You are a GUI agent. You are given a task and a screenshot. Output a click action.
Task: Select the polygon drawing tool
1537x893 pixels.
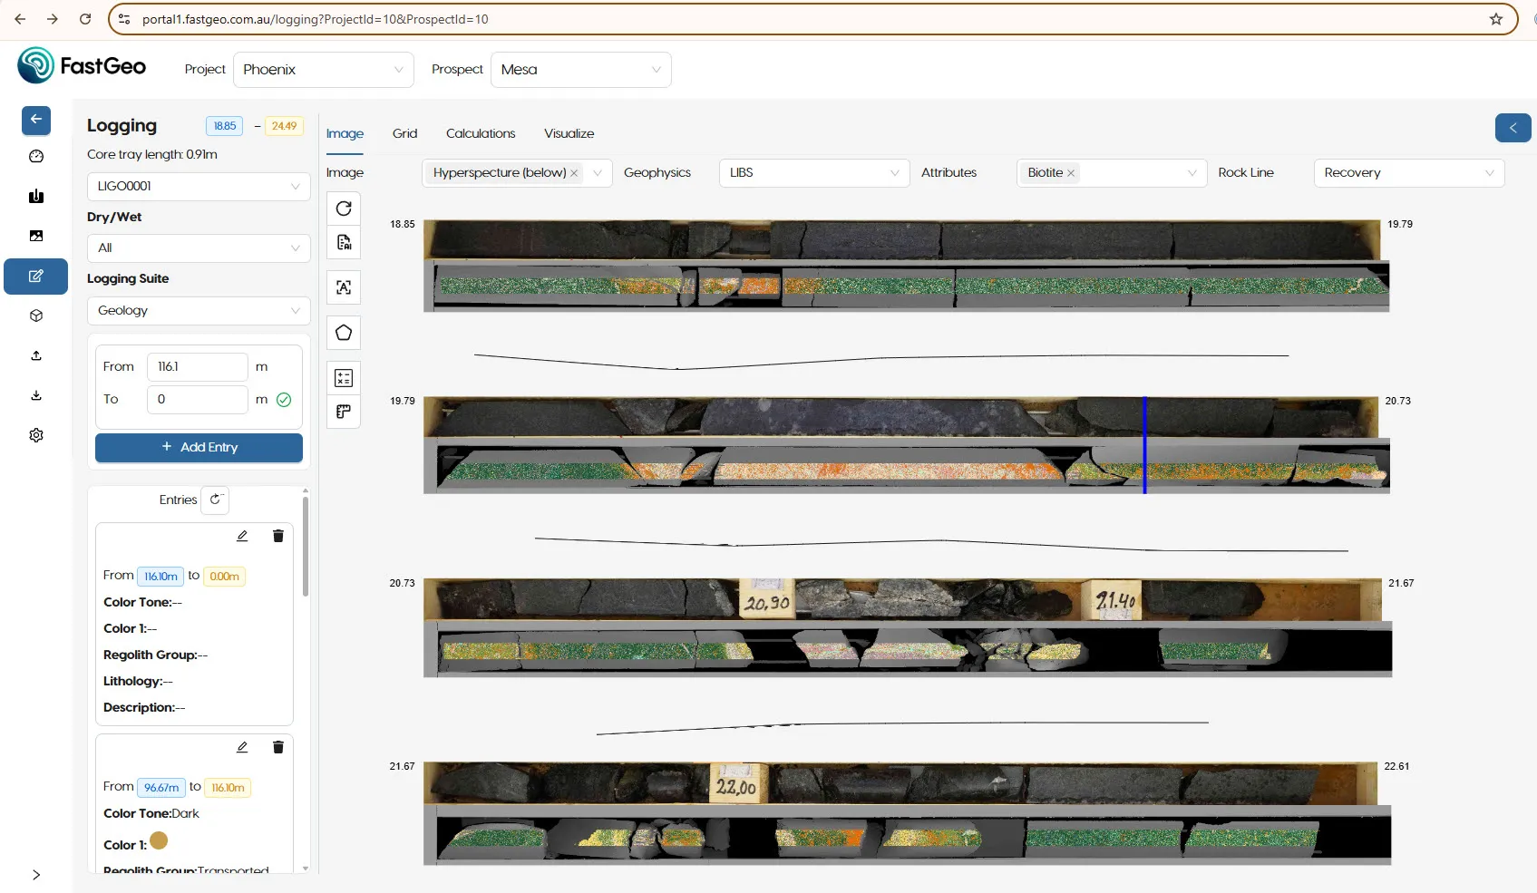click(344, 333)
